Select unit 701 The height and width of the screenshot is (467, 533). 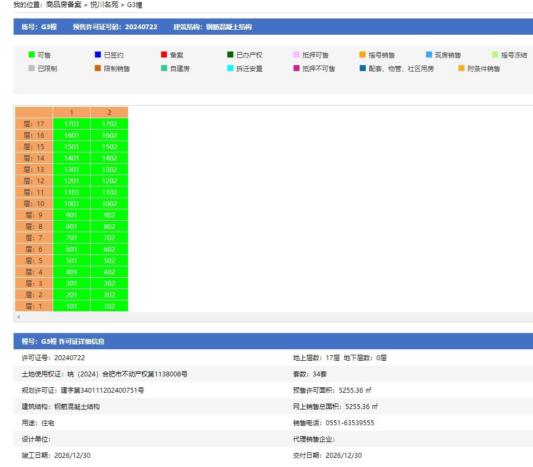tap(72, 238)
